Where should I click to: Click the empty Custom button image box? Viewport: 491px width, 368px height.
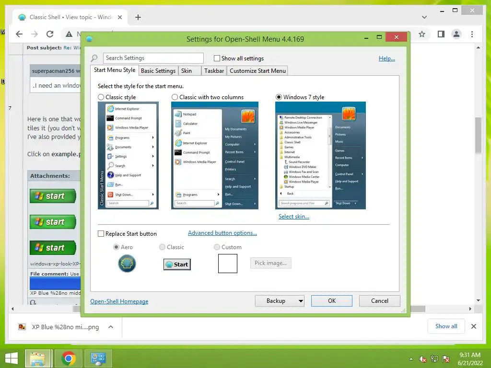pyautogui.click(x=228, y=264)
